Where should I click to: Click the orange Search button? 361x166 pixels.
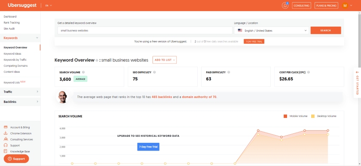(x=326, y=31)
